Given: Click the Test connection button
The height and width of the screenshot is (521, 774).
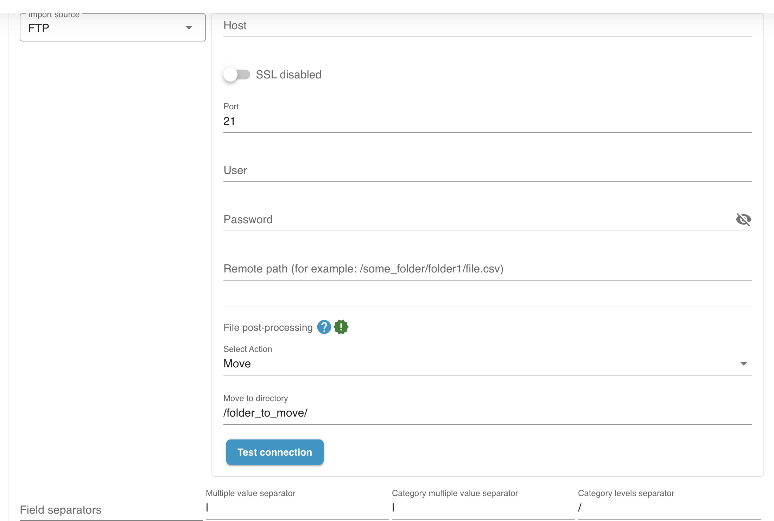Looking at the screenshot, I should click(x=274, y=452).
